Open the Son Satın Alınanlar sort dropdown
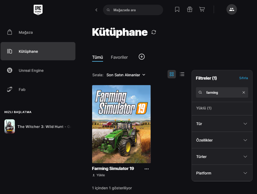This screenshot has width=257, height=194. coord(126,75)
